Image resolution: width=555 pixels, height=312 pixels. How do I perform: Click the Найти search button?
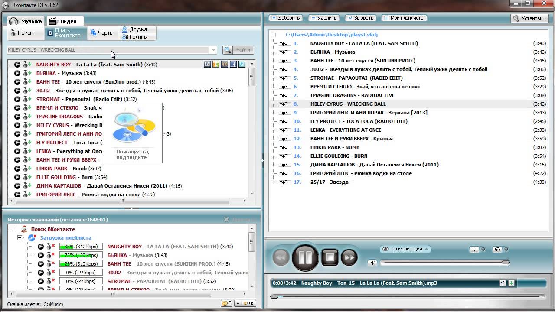[x=243, y=50]
